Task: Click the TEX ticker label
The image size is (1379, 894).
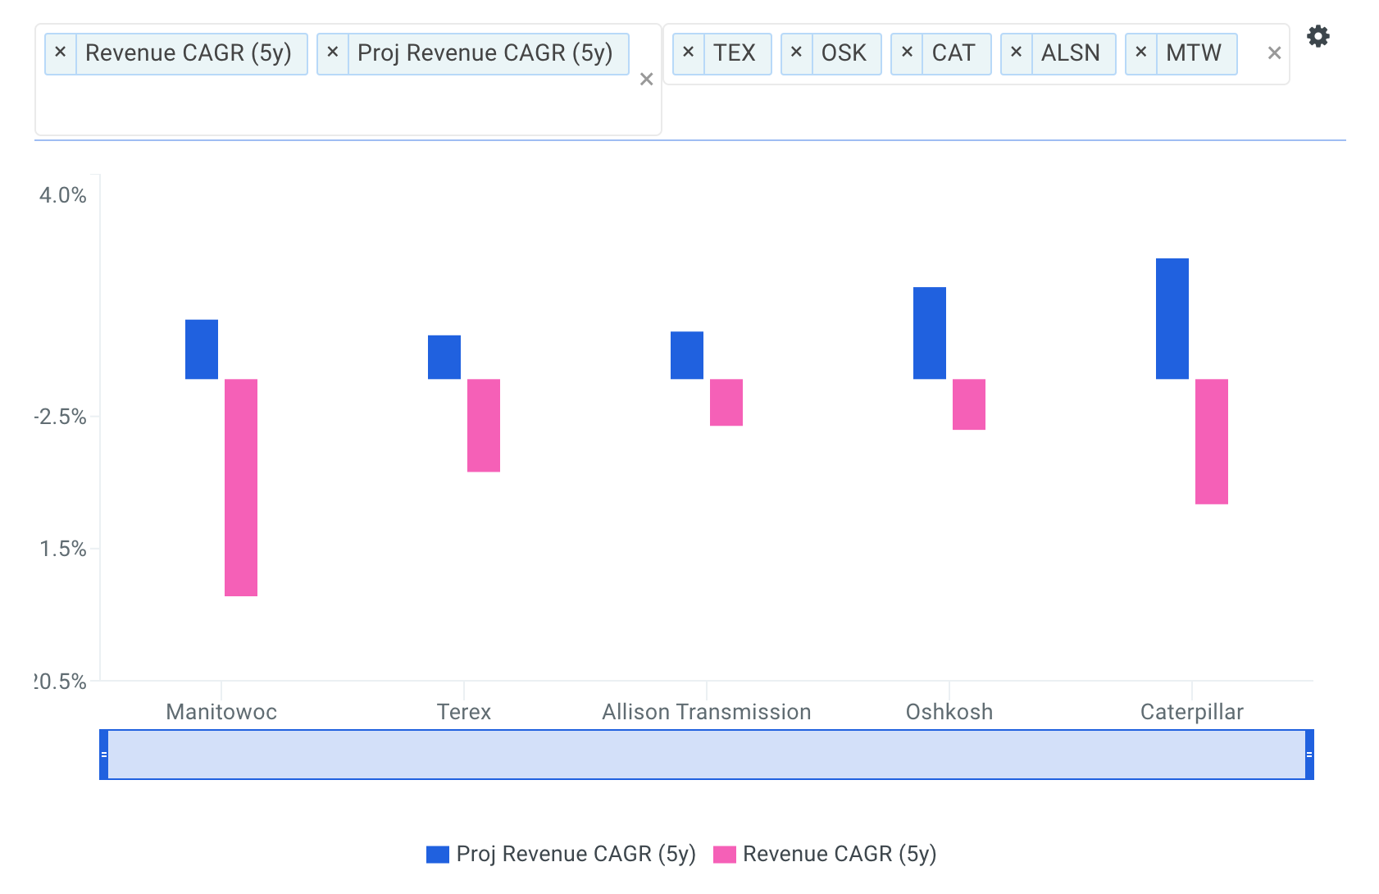Action: tap(735, 53)
